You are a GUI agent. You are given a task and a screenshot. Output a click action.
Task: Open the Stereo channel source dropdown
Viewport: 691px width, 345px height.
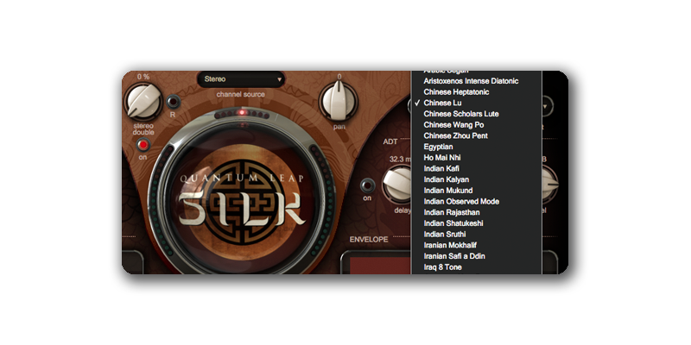click(x=242, y=79)
